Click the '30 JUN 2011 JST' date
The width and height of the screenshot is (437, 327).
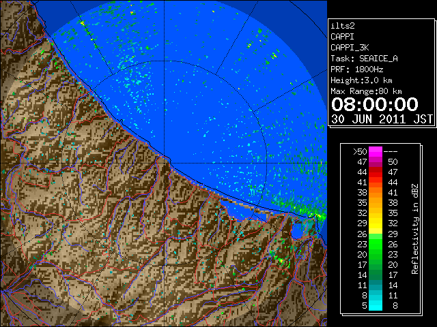coord(382,119)
